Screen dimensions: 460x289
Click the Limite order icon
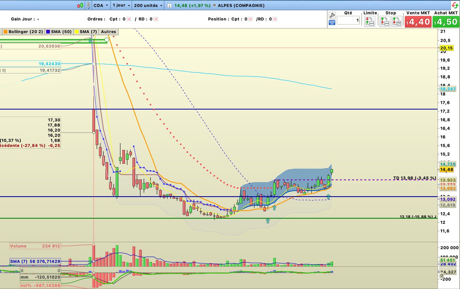click(x=370, y=21)
